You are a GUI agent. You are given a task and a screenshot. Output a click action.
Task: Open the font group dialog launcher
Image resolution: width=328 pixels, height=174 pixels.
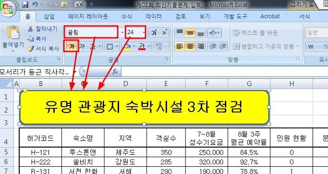(x=167, y=59)
